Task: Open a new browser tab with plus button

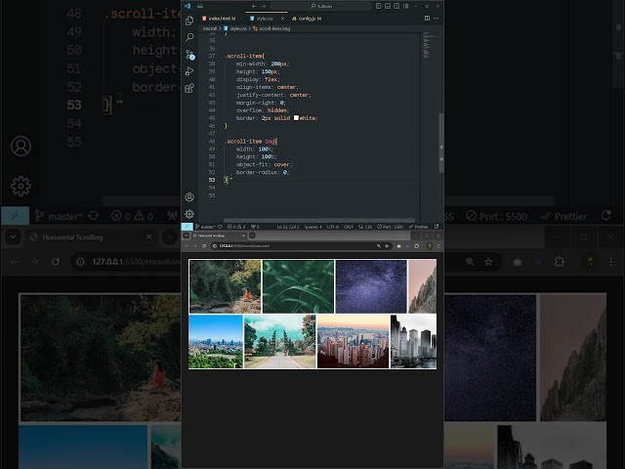Action: coord(252,235)
